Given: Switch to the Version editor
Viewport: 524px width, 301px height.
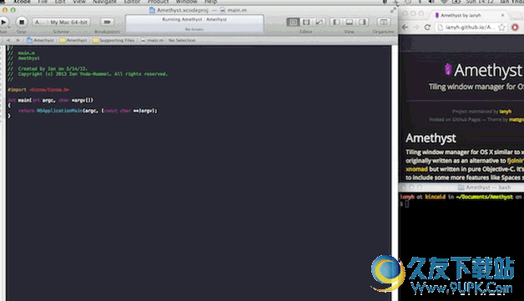Looking at the screenshot, I should click(x=319, y=23).
